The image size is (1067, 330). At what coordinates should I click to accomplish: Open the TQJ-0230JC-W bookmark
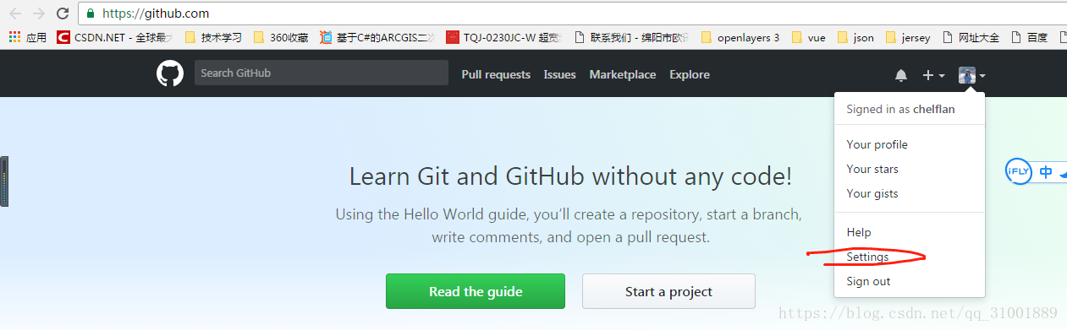tap(504, 37)
